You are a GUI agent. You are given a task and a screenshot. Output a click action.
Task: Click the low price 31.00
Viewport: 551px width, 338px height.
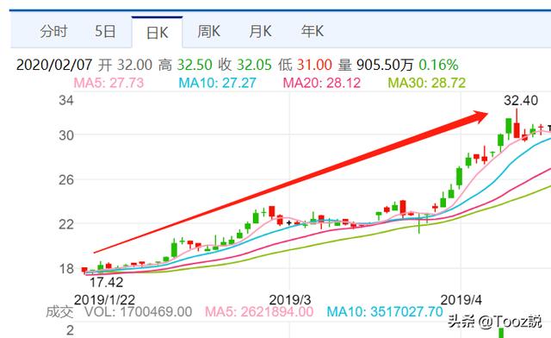314,66
